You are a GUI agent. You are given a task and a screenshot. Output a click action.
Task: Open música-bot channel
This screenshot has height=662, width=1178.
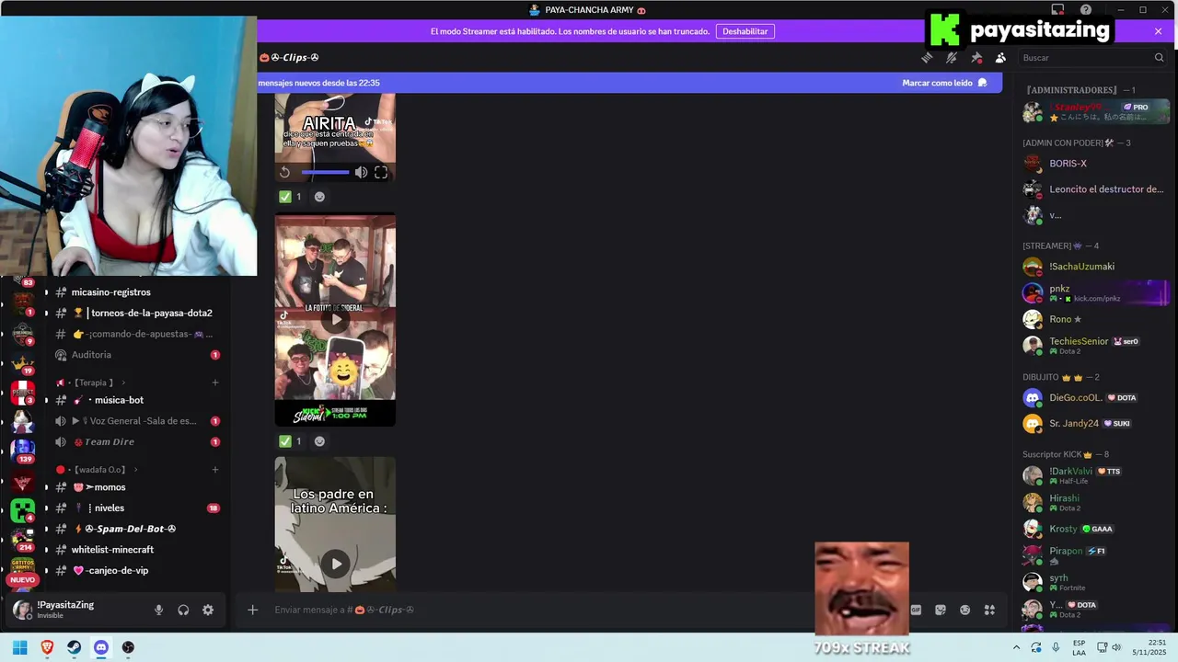[x=135, y=400]
